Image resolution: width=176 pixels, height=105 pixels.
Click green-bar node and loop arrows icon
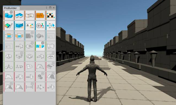click(x=19, y=67)
